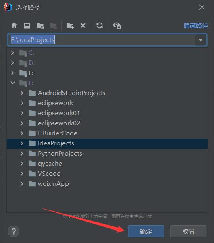The height and width of the screenshot is (243, 214).
Task: Expand the C: drive node
Action: [12, 53]
